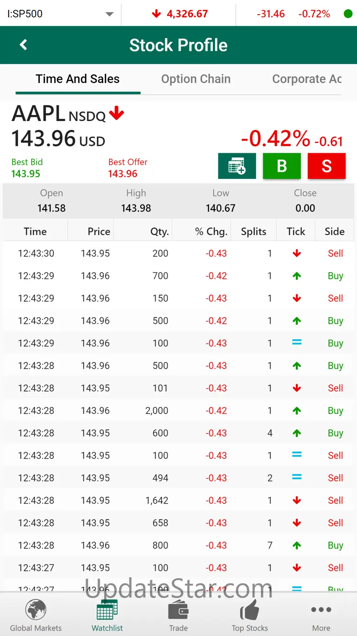The height and width of the screenshot is (636, 357).
Task: Tap the add-to-watchlist table icon
Action: point(237,166)
